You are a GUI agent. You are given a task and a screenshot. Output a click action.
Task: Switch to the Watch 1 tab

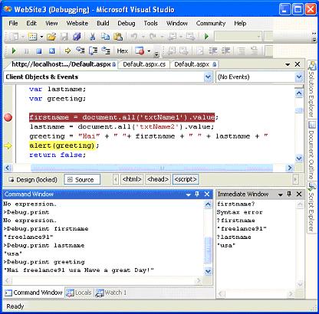pos(111,293)
